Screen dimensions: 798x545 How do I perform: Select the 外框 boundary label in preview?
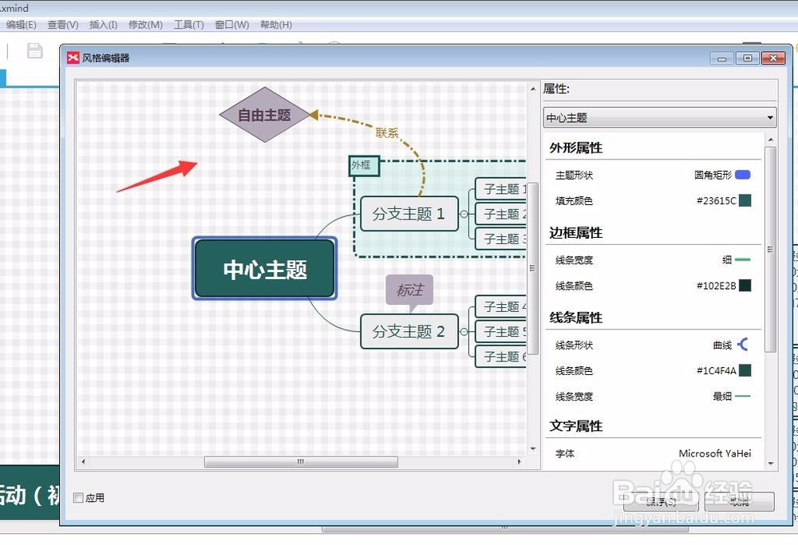pyautogui.click(x=363, y=167)
